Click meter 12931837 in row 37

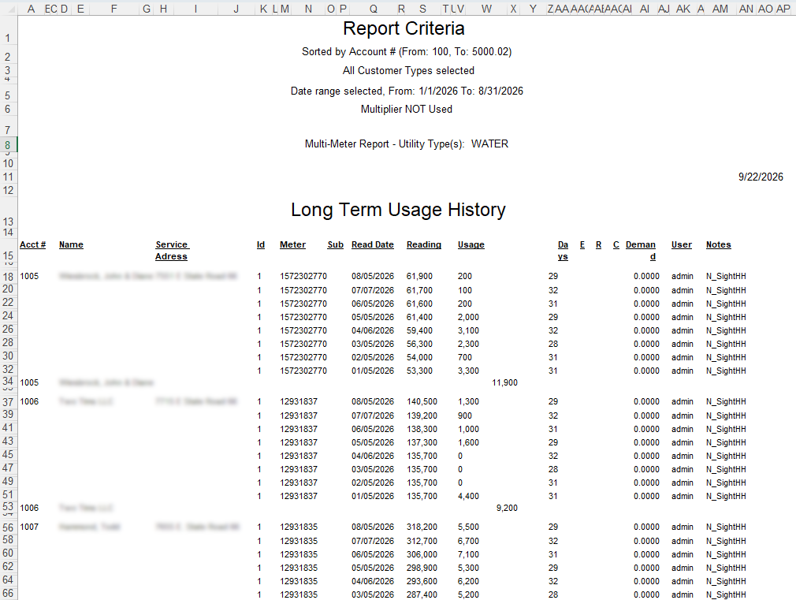[x=299, y=402]
